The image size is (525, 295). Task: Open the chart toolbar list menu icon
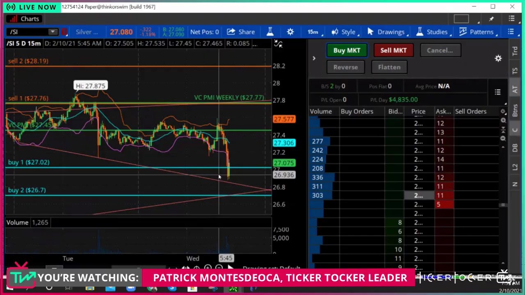pyautogui.click(x=511, y=32)
